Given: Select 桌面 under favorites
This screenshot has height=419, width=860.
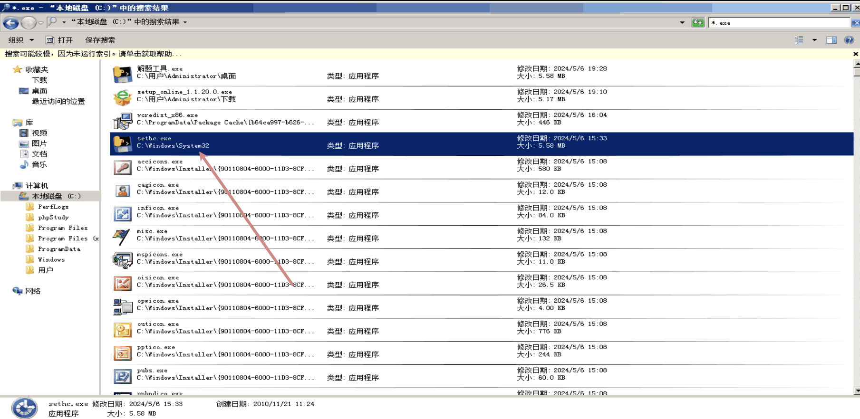Looking at the screenshot, I should pos(39,91).
